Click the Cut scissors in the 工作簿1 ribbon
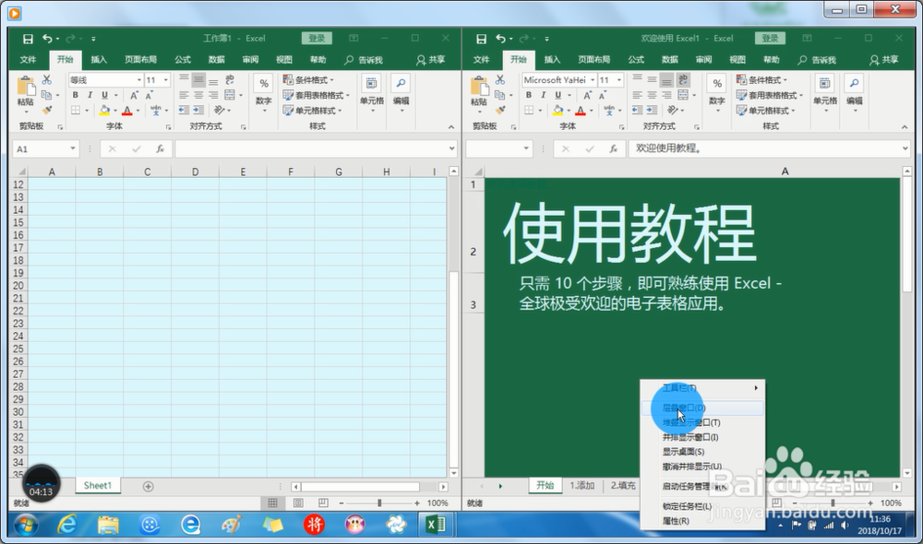Viewport: 923px width, 544px height. [x=46, y=79]
